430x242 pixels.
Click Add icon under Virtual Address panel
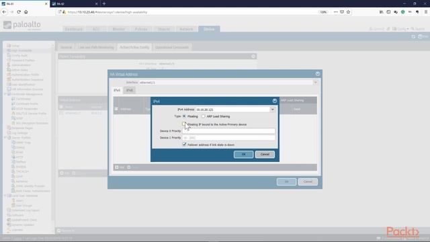coord(62,173)
